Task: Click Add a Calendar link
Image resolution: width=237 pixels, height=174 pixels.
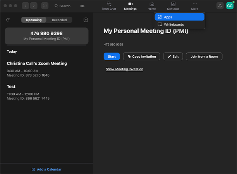Action: point(46,169)
